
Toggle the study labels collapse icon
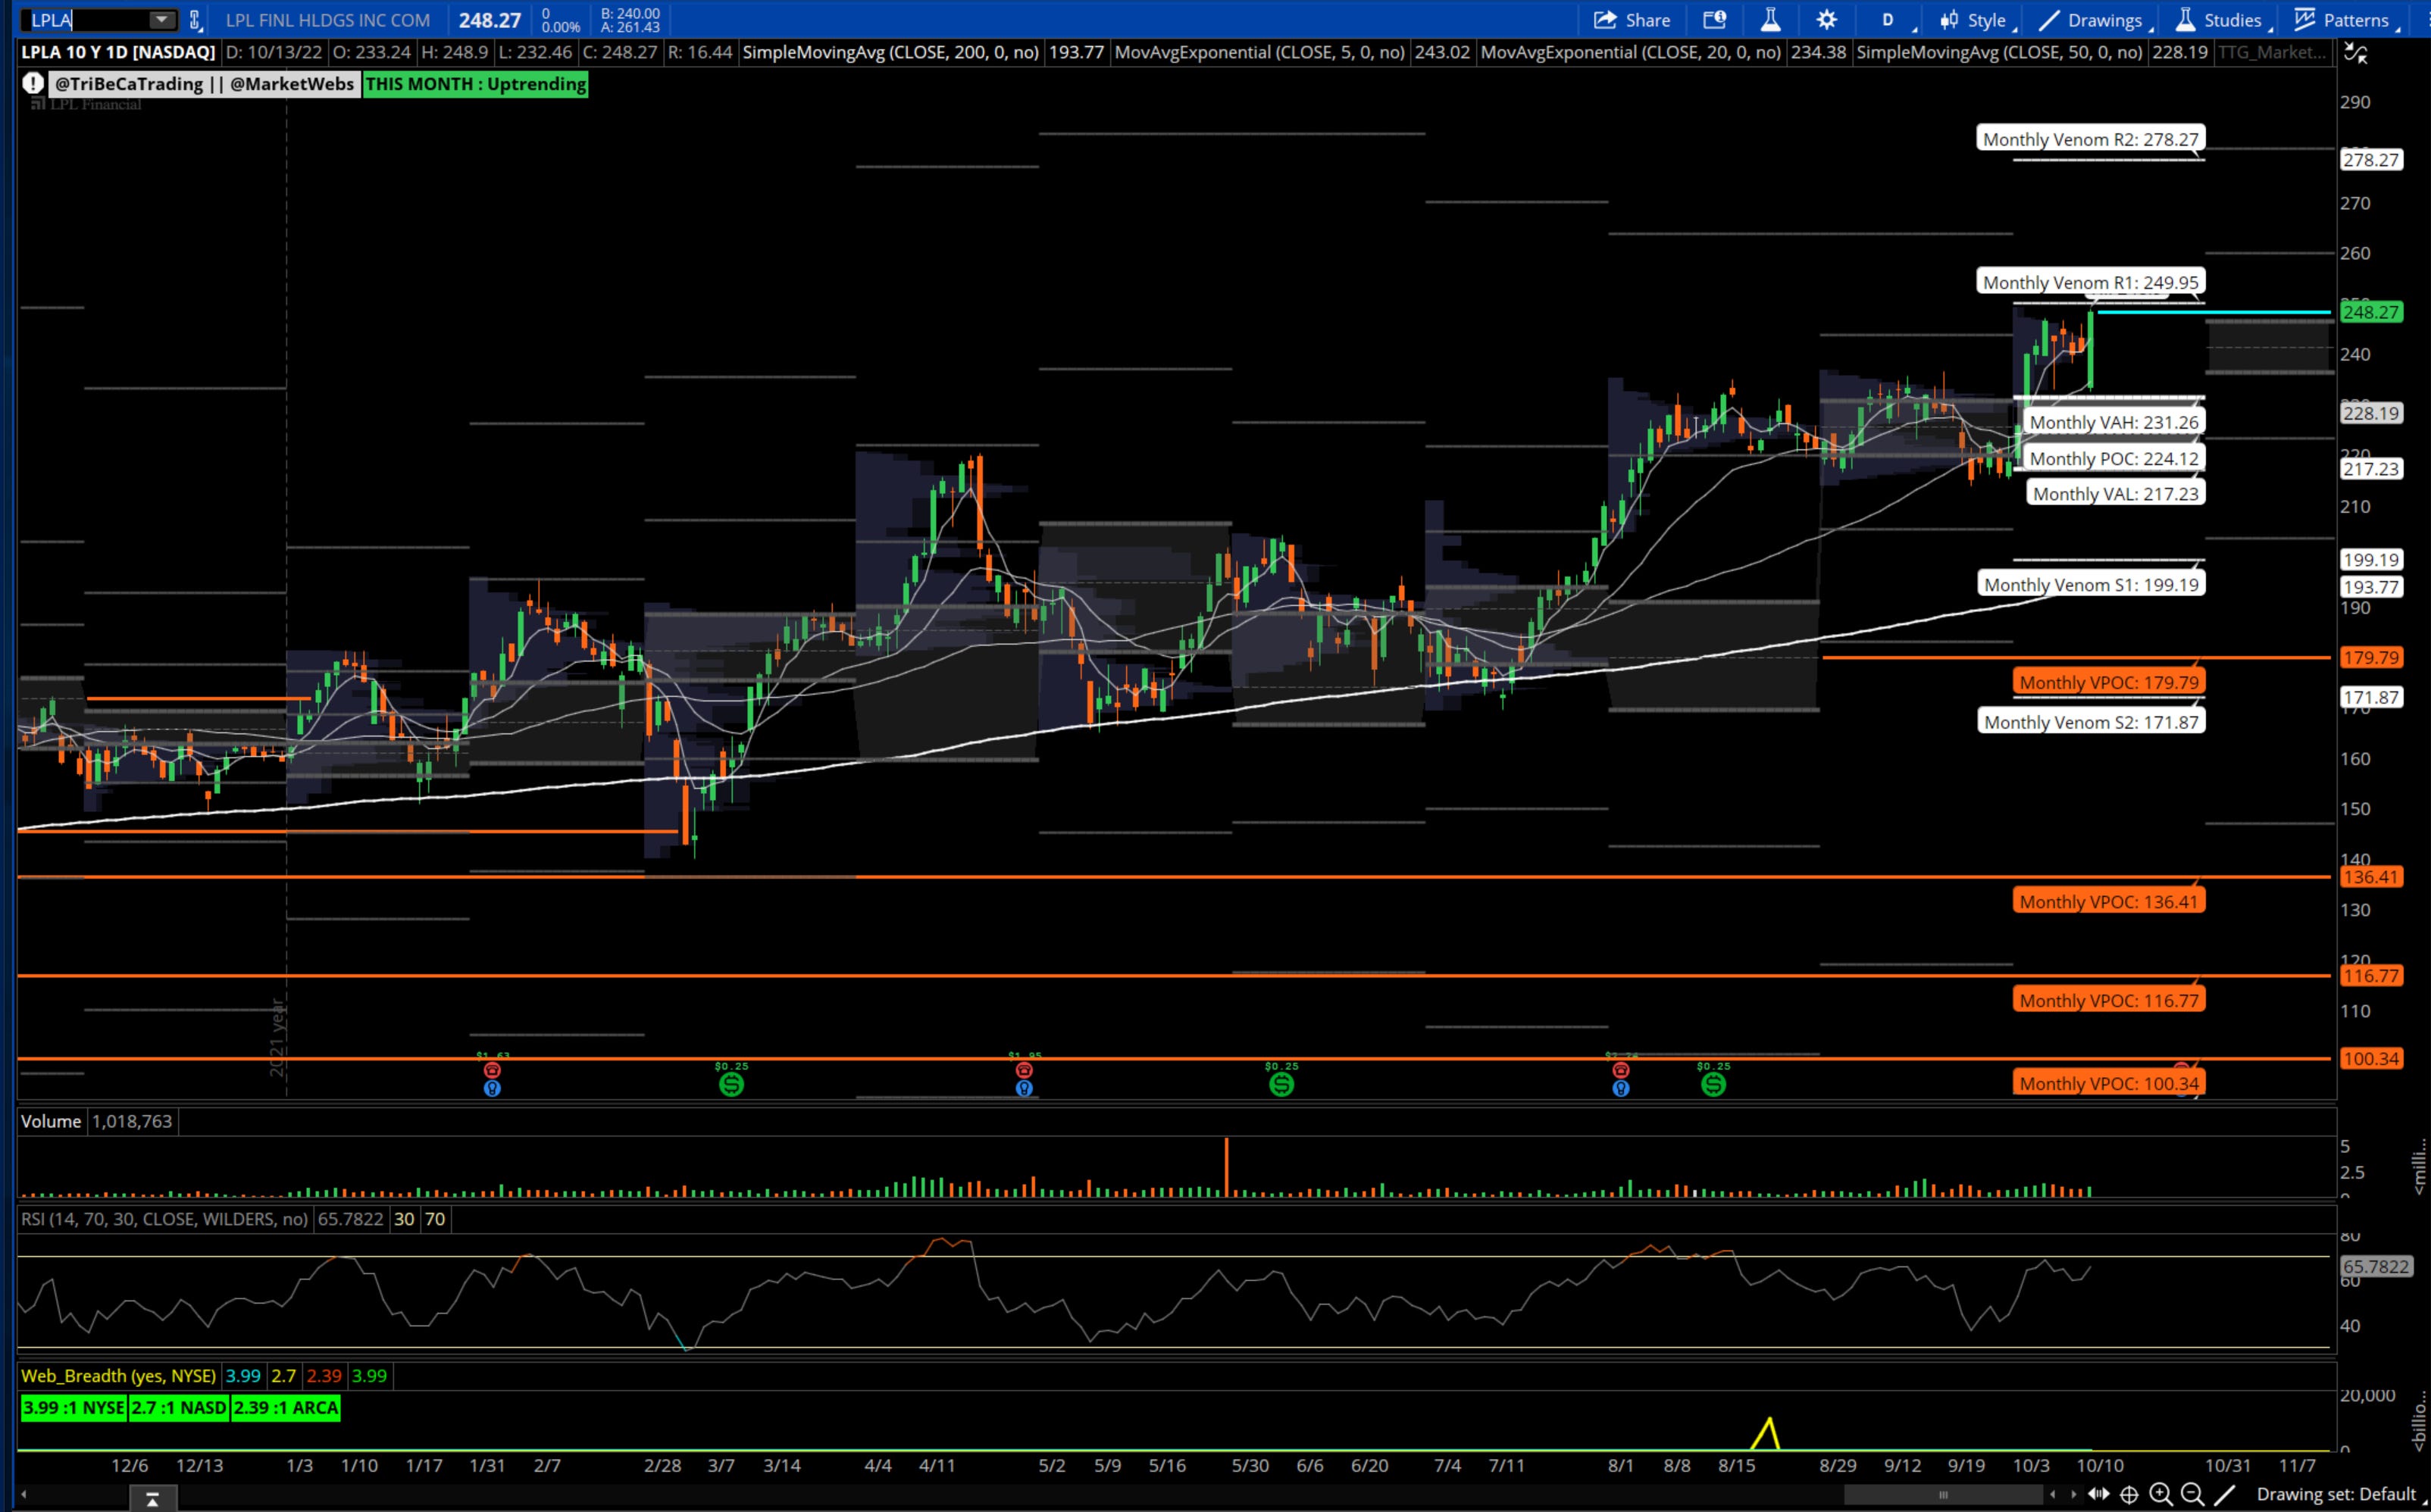coord(2356,54)
